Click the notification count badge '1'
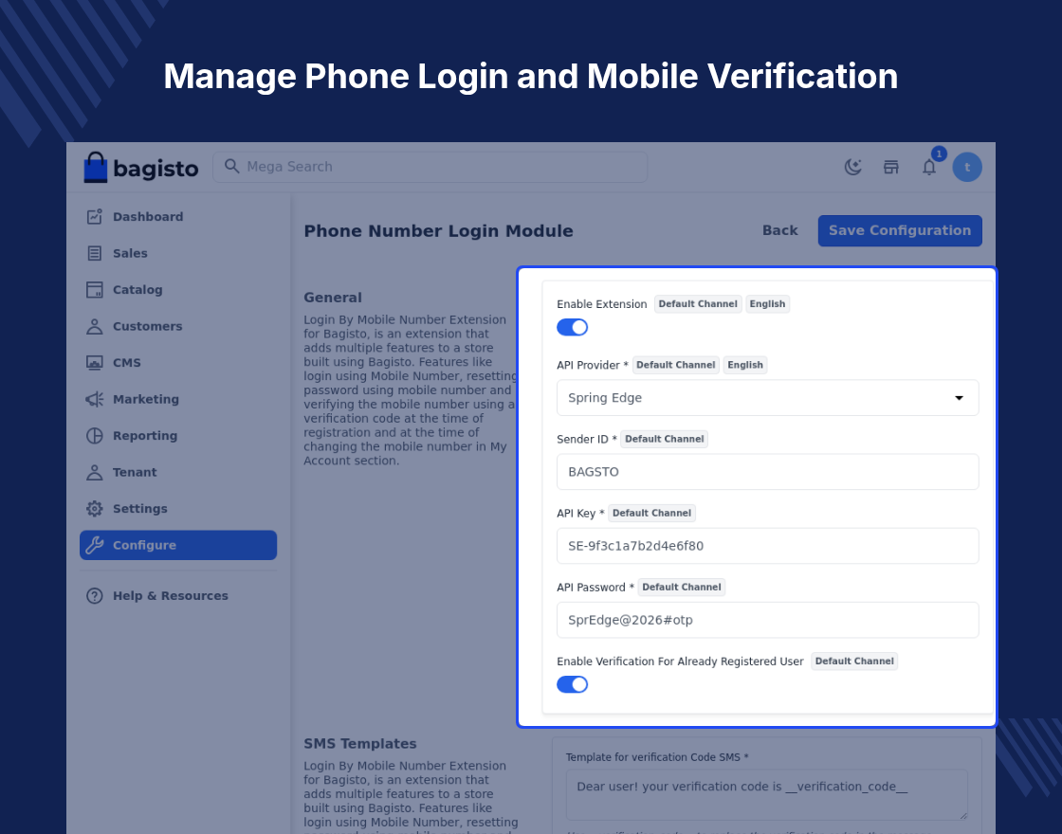The image size is (1062, 834). [939, 154]
